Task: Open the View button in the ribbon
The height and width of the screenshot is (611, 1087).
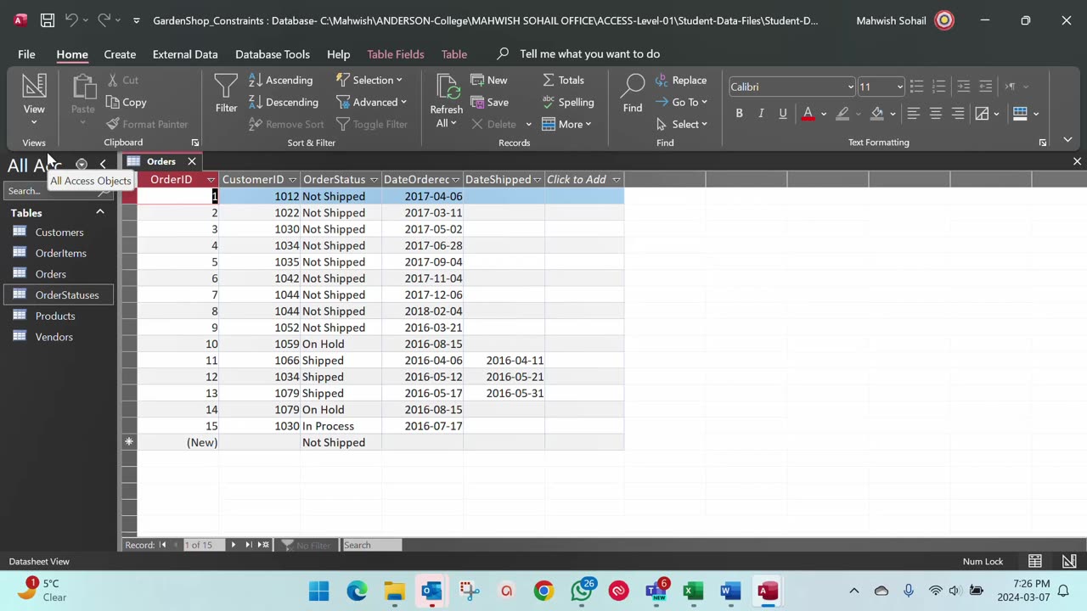Action: (34, 100)
